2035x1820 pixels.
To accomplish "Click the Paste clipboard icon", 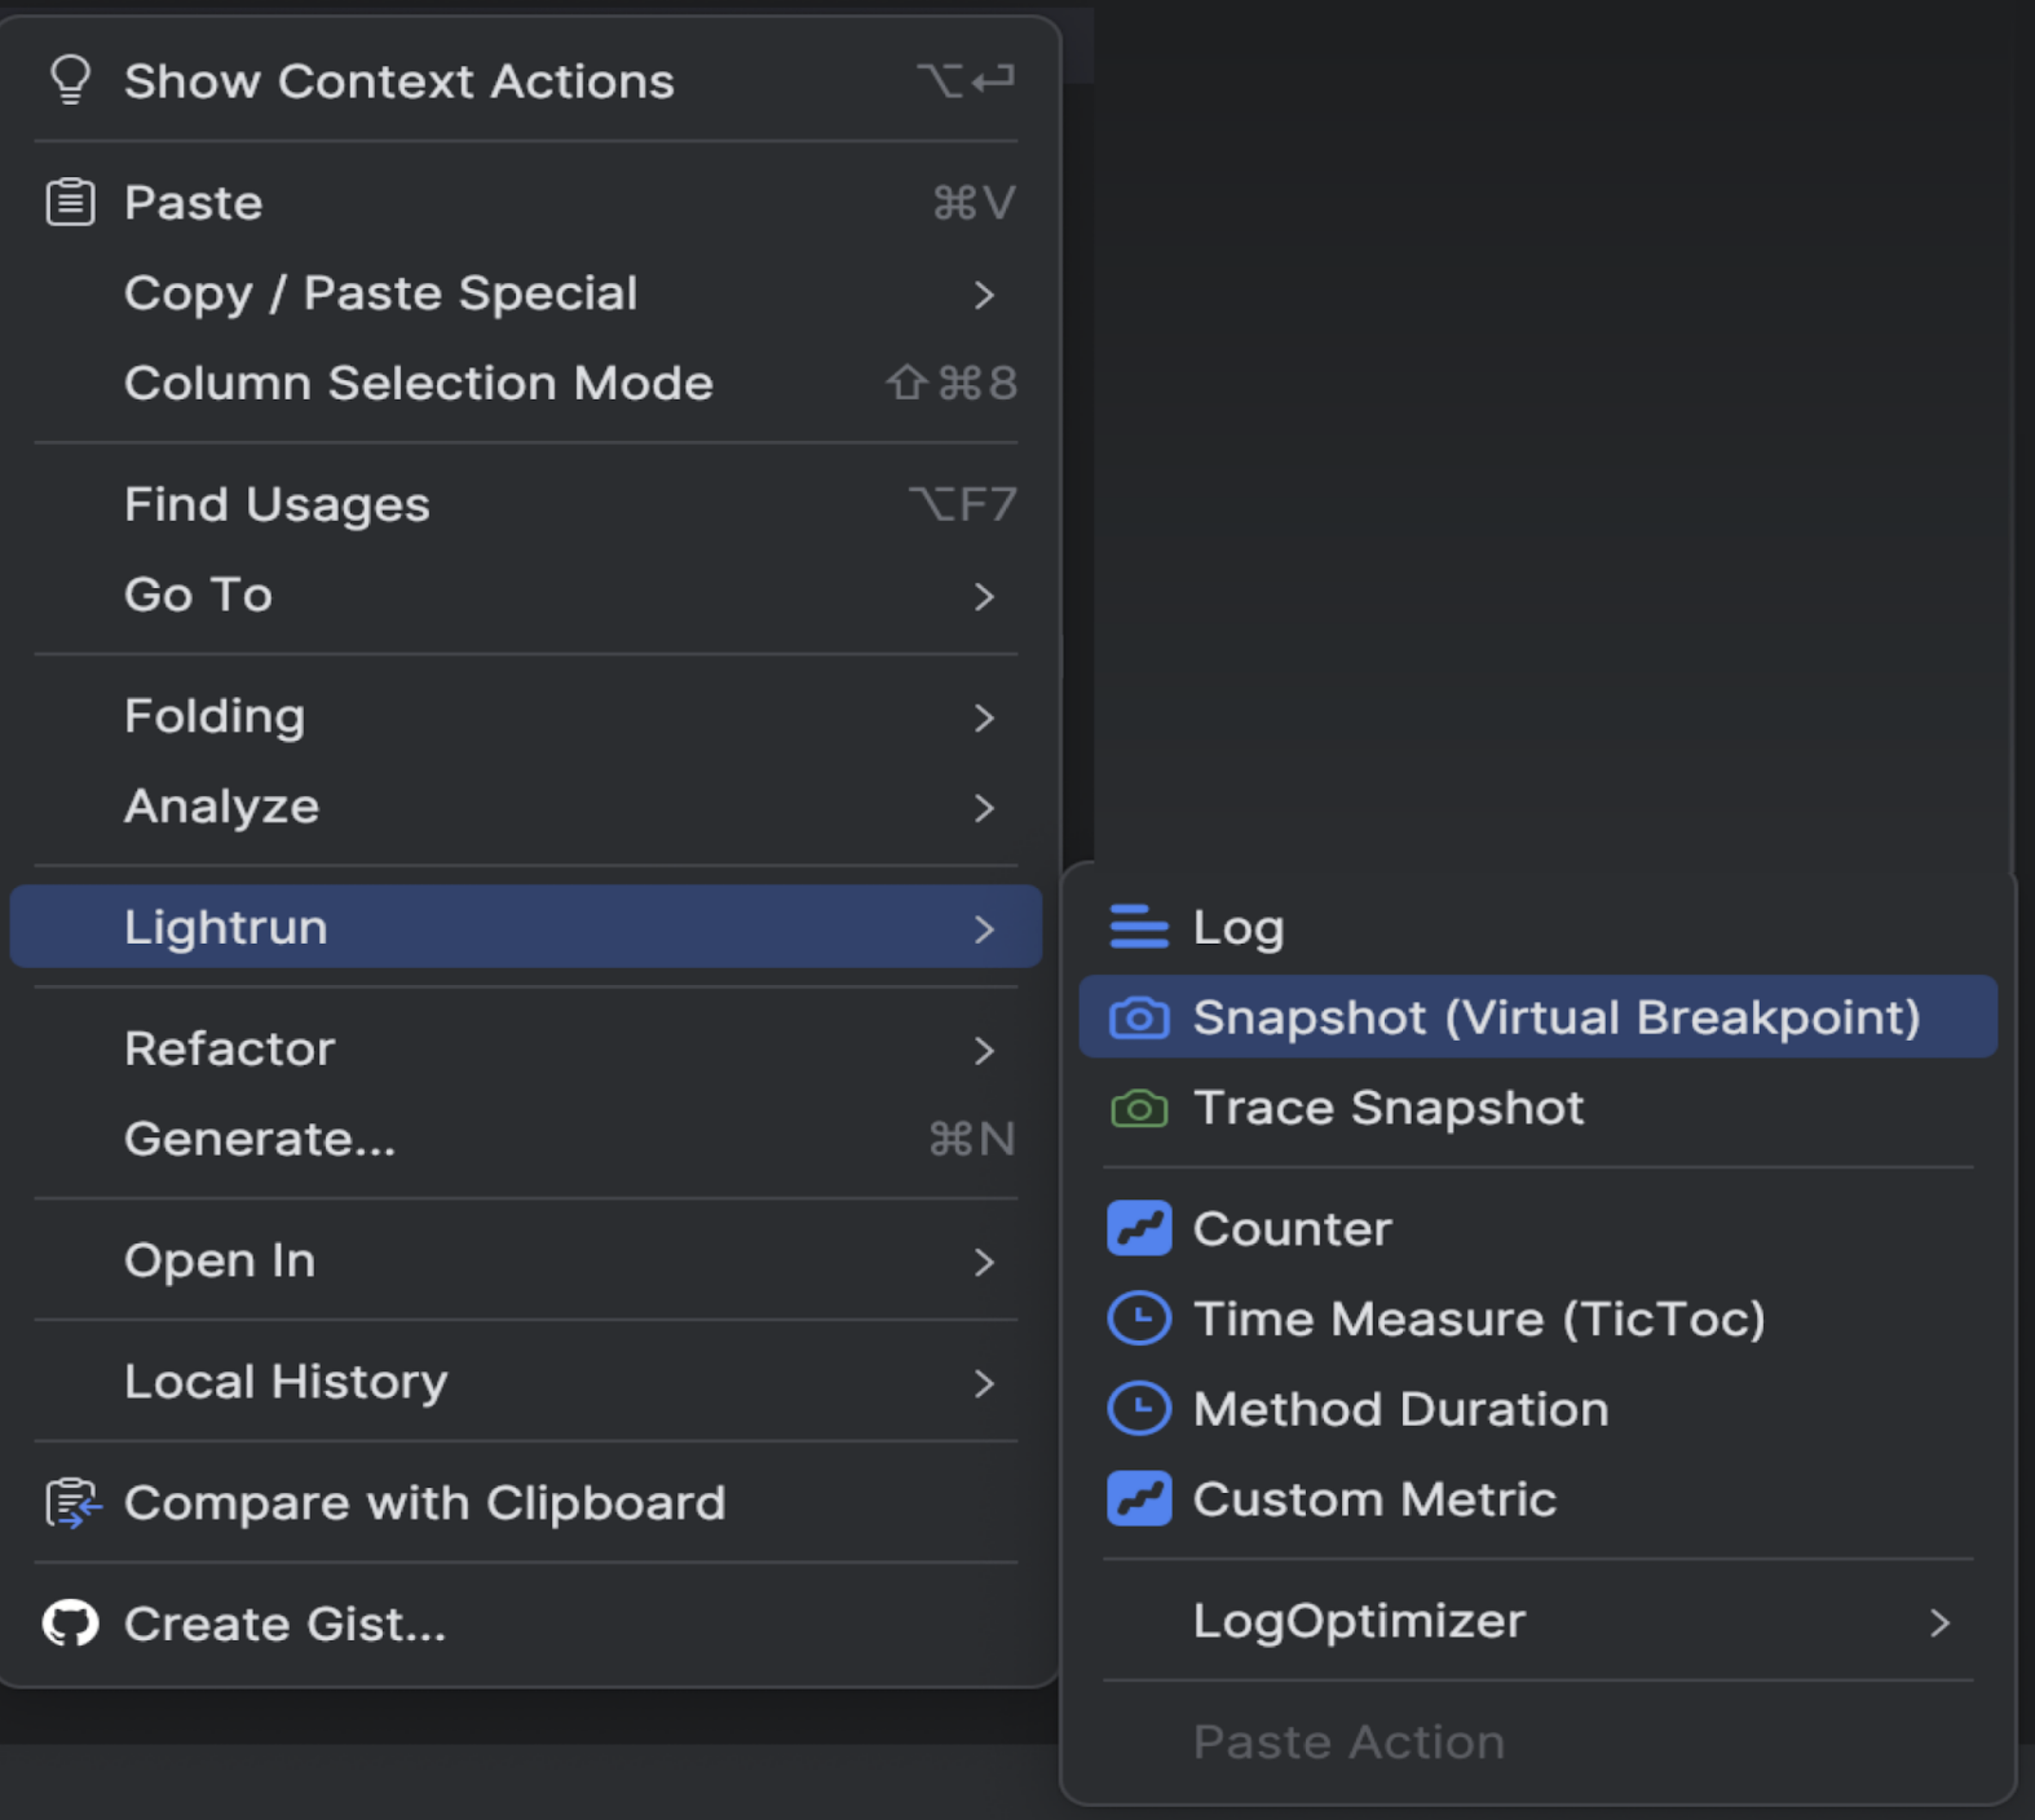I will [70, 202].
